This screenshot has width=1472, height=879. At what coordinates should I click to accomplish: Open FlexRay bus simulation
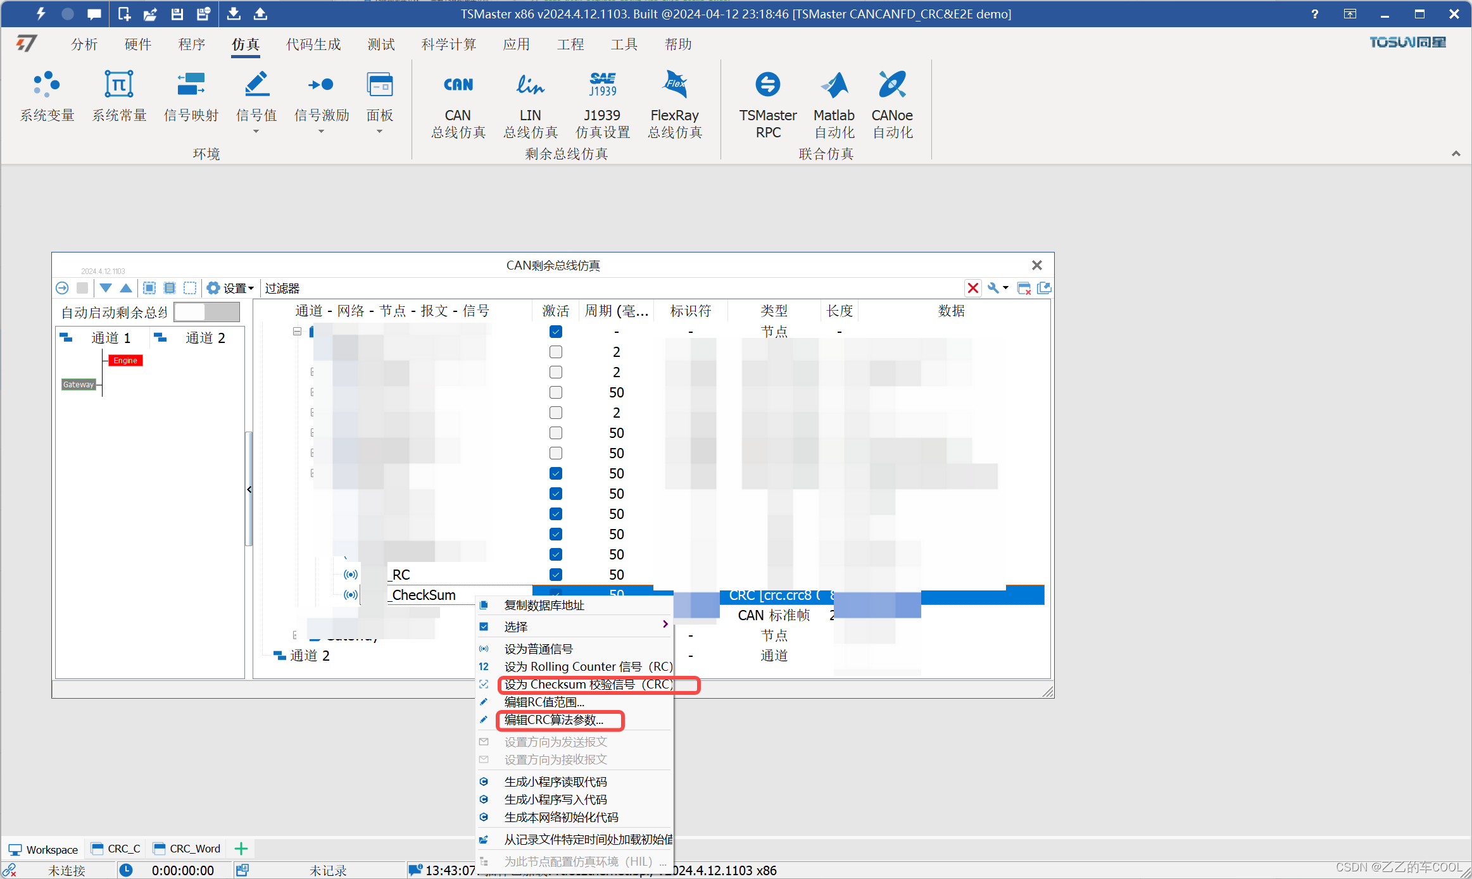click(675, 105)
